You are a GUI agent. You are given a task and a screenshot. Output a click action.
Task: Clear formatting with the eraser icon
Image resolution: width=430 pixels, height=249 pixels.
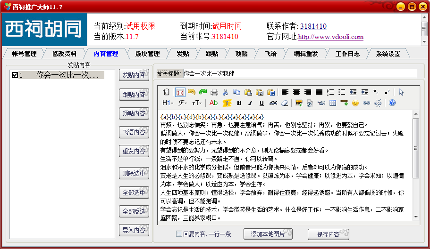[285, 103]
